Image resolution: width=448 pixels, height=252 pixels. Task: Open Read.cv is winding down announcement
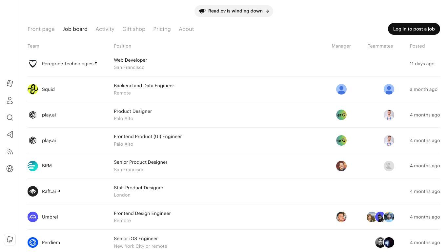click(x=234, y=11)
